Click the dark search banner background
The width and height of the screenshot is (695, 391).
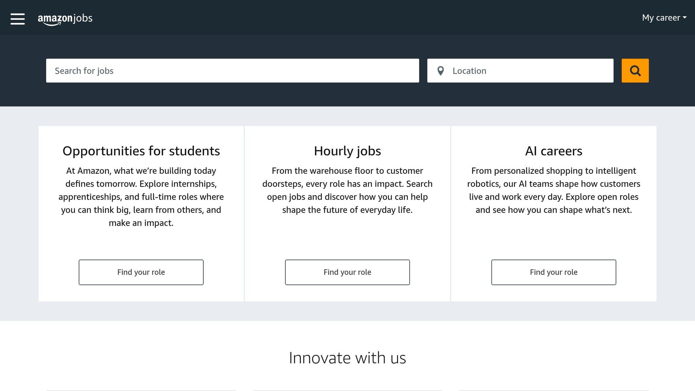pyautogui.click(x=339, y=95)
